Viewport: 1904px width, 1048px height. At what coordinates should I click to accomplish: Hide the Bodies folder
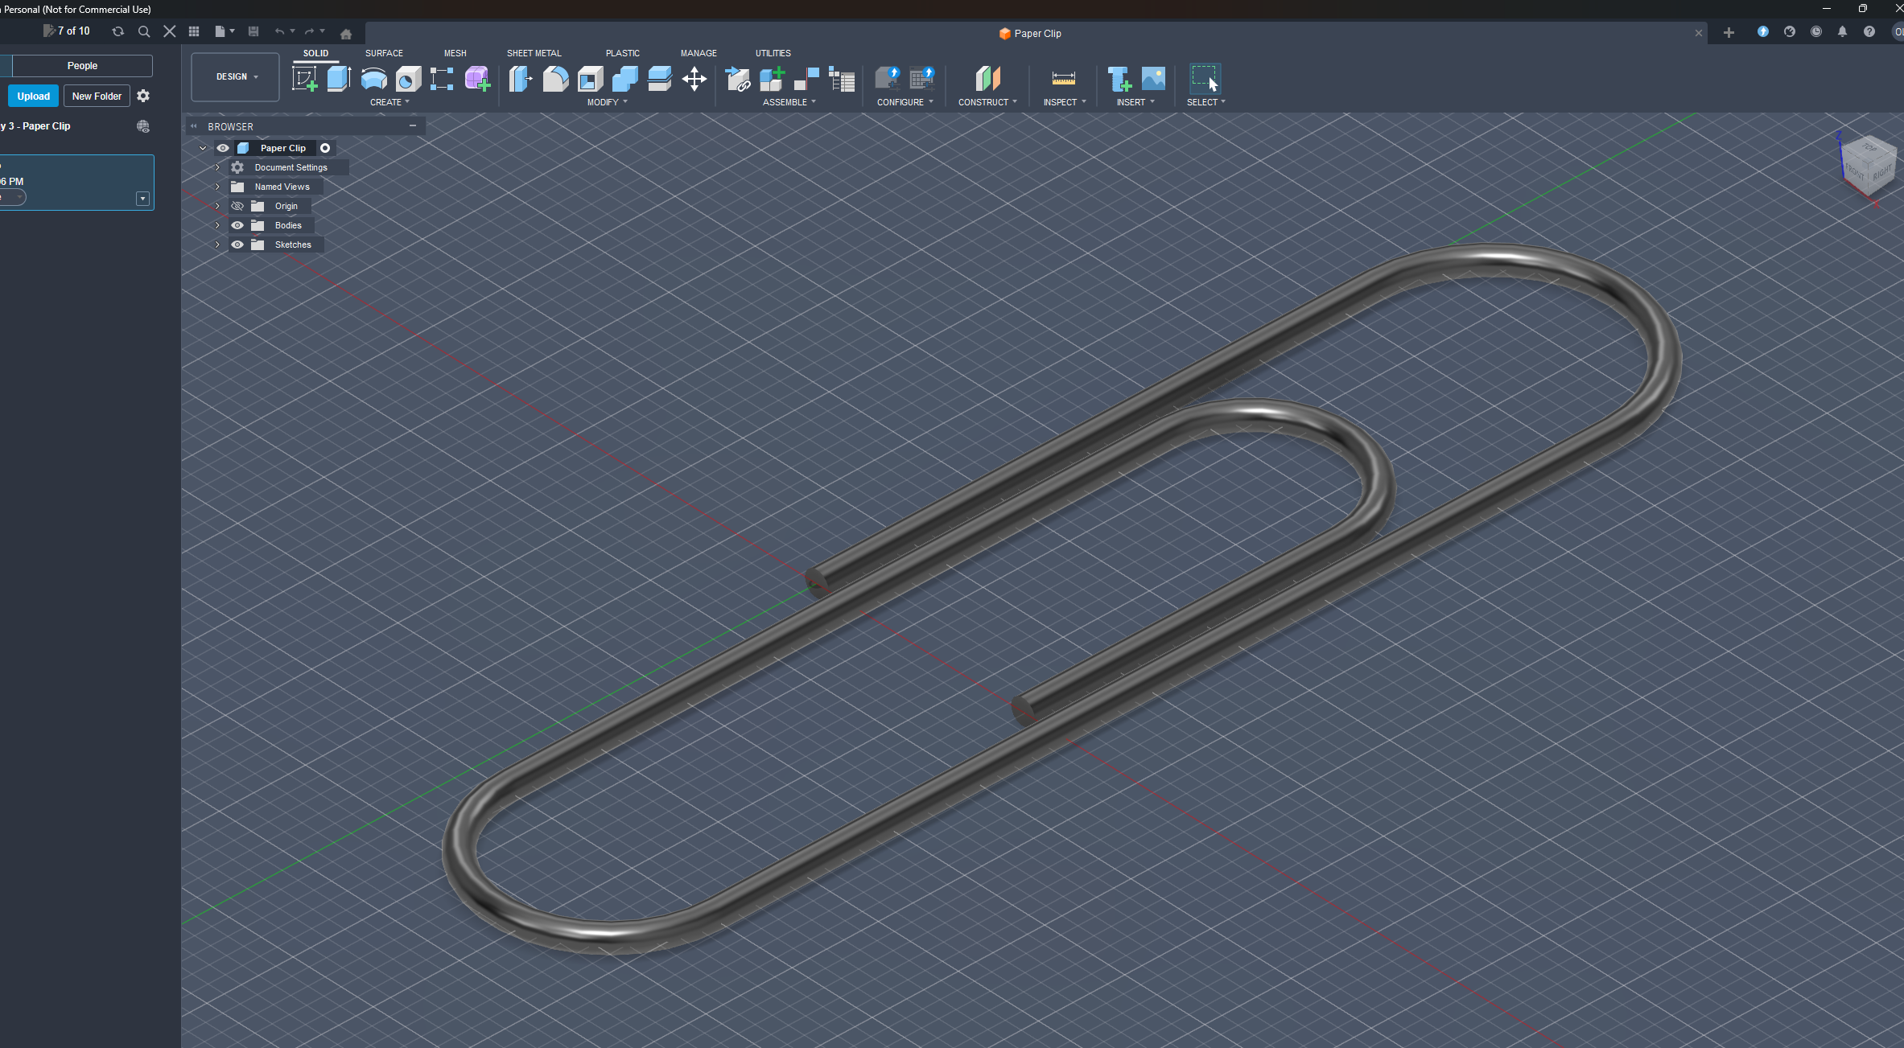click(237, 225)
